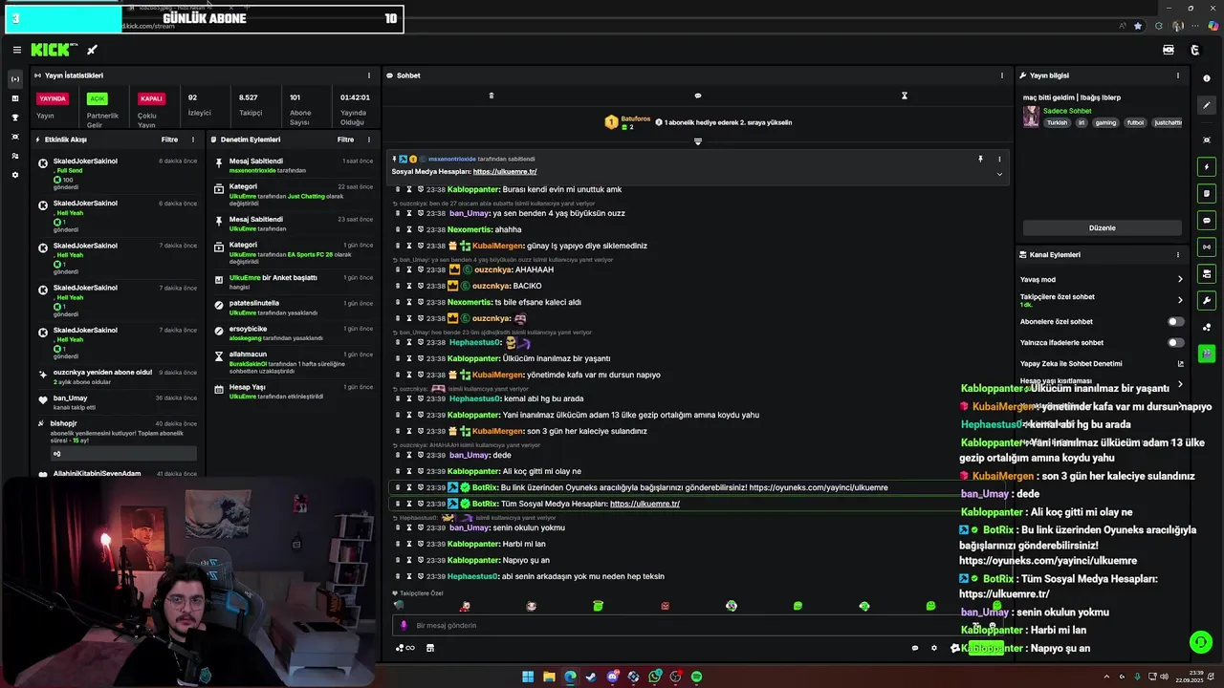The height and width of the screenshot is (688, 1224).
Task: Open the community users icon in the left sidebar
Action: pyautogui.click(x=14, y=156)
